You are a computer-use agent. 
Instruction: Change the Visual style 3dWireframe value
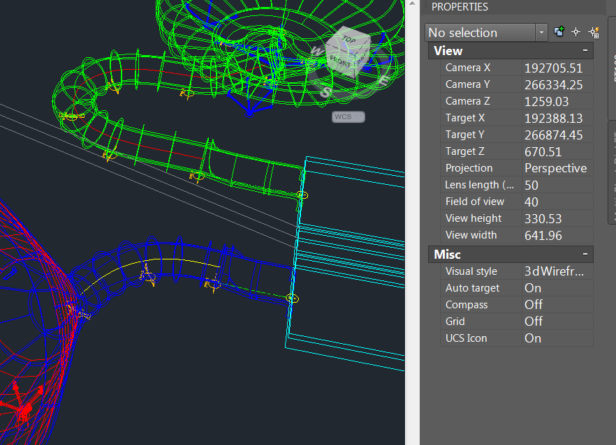(x=554, y=271)
